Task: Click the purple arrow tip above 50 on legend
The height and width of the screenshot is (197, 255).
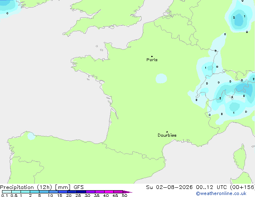Action: (127, 192)
